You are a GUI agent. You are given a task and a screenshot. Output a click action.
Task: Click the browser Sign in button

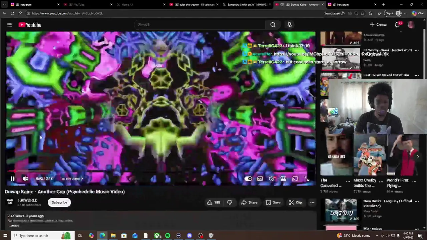tap(393, 13)
